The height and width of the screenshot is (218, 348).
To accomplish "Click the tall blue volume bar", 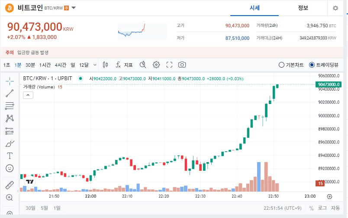I will (x=259, y=177).
